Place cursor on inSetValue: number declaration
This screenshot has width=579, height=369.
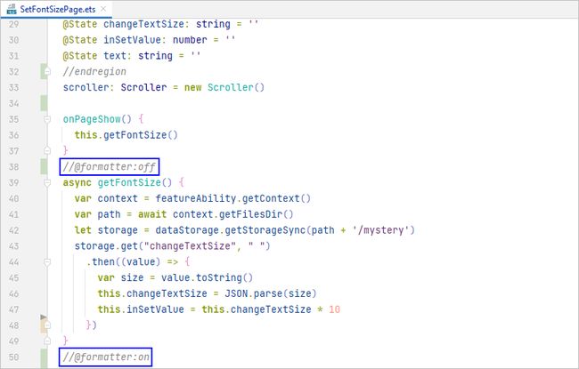155,40
